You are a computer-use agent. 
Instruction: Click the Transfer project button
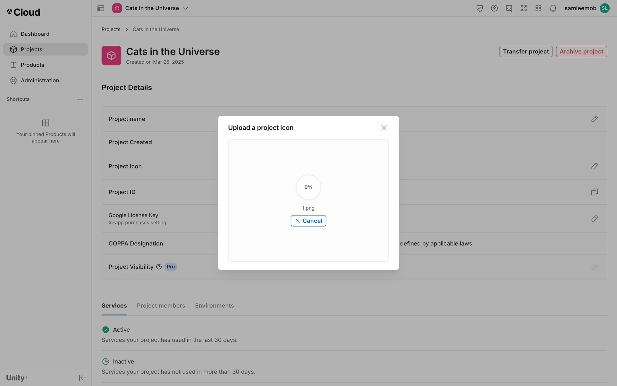pyautogui.click(x=525, y=51)
